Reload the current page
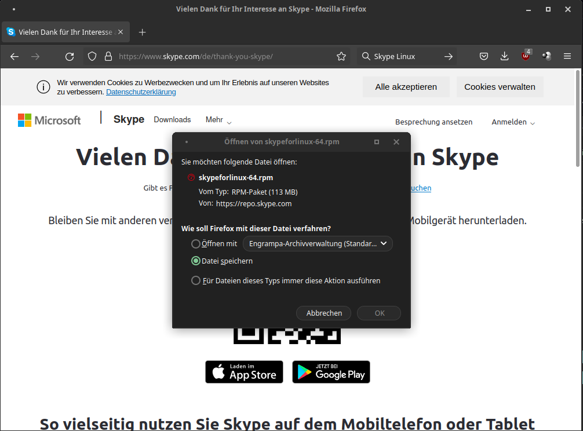The image size is (583, 431). (x=70, y=56)
